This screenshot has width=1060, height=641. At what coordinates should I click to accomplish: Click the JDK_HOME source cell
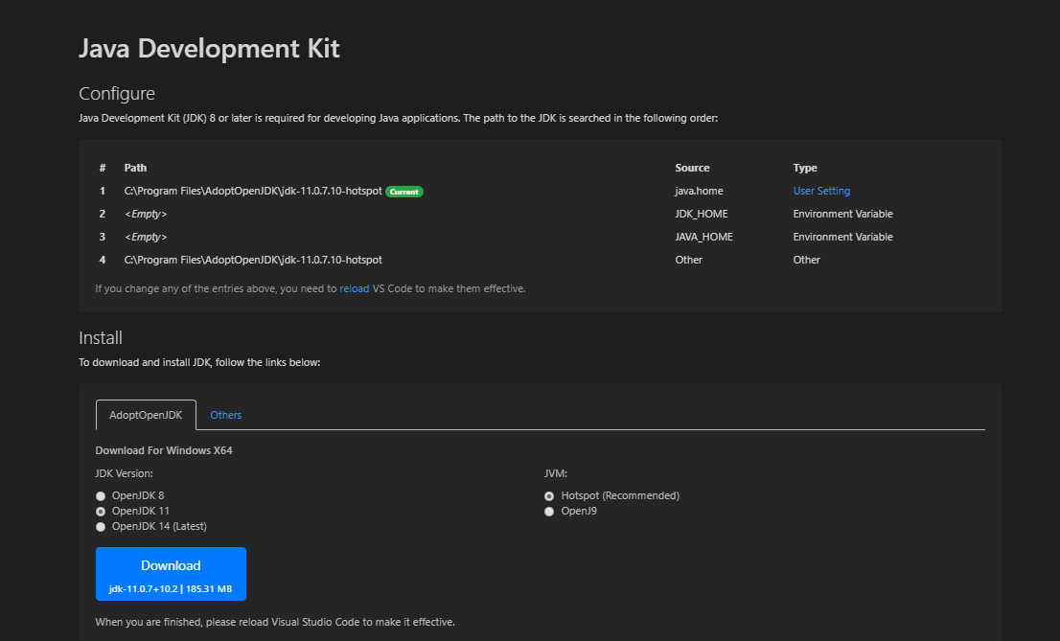pos(702,215)
